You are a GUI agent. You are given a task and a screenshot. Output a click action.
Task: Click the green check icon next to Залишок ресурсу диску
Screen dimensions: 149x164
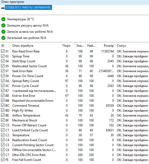[3, 25]
